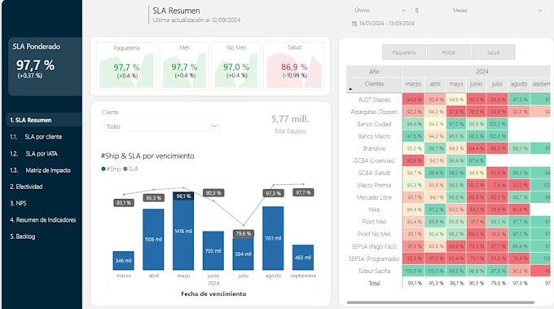
Task: Open the Meses unit dropdown
Action: point(497,11)
